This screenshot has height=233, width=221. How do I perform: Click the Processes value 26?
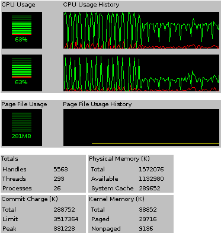click(x=57, y=189)
